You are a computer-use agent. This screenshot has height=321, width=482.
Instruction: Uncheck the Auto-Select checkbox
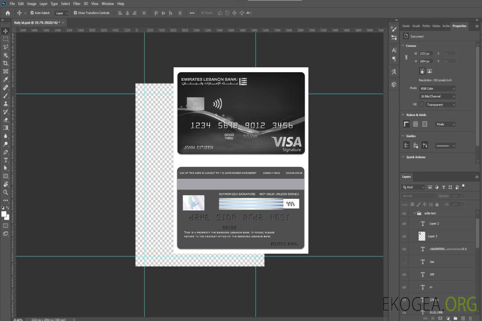(x=32, y=13)
